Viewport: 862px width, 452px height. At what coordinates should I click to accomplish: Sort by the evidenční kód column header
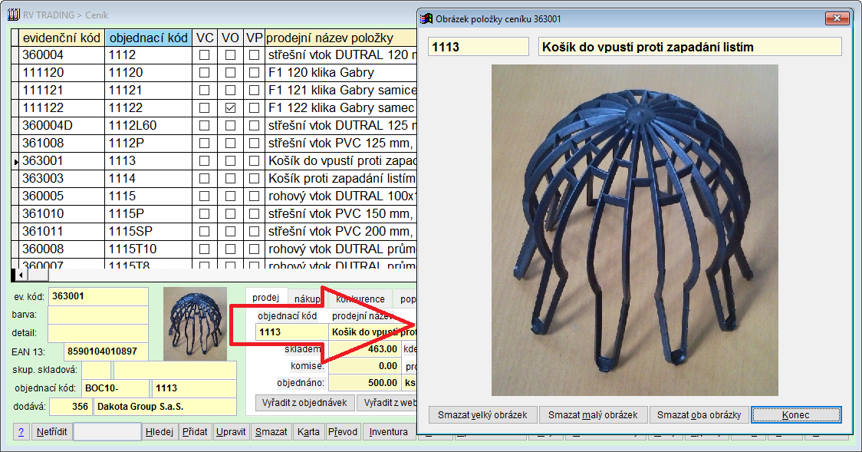(61, 38)
